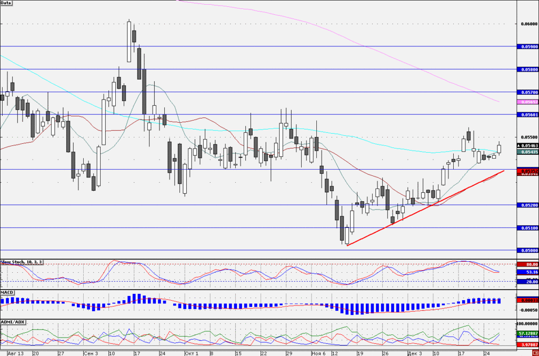This screenshot has height=356, width=539.
Task: Click the ADMI/ADX indicator panel label
Action: (x=13, y=322)
